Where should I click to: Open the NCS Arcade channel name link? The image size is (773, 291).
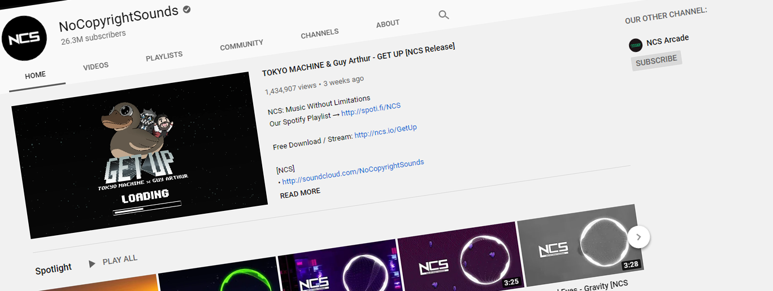point(668,41)
